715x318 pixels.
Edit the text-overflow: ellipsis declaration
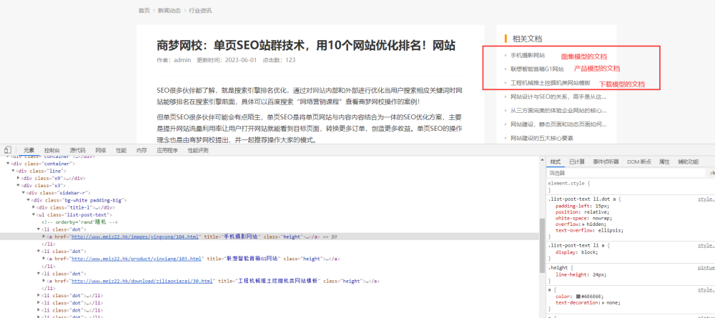[x=589, y=230]
